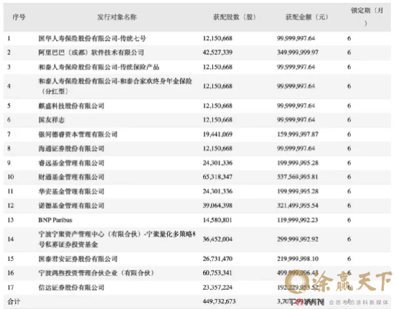The height and width of the screenshot is (309, 396).
Task: Select share count 65,318,347
Action: (217, 177)
